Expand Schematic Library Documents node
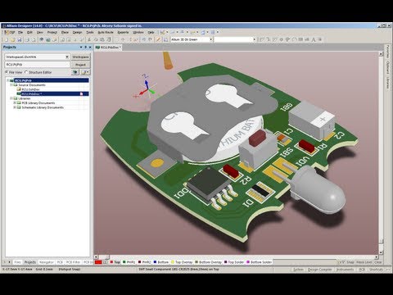 click(15, 107)
